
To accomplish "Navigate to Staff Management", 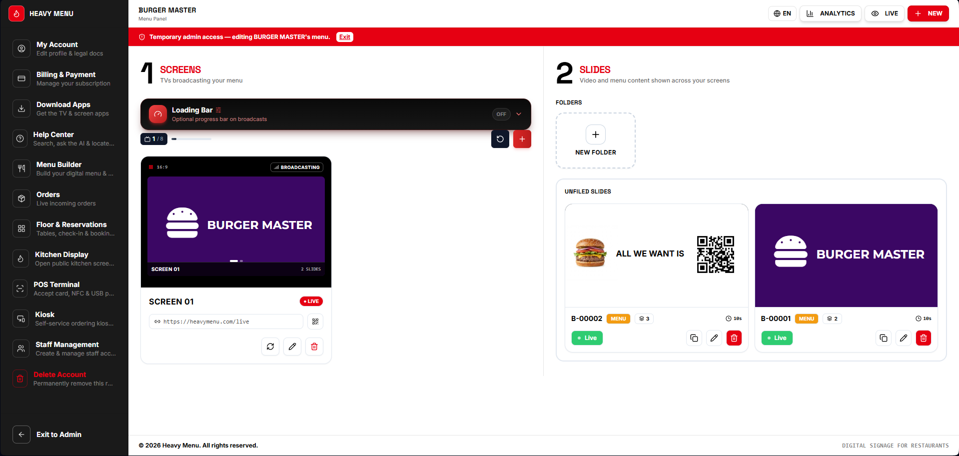I will (x=64, y=348).
